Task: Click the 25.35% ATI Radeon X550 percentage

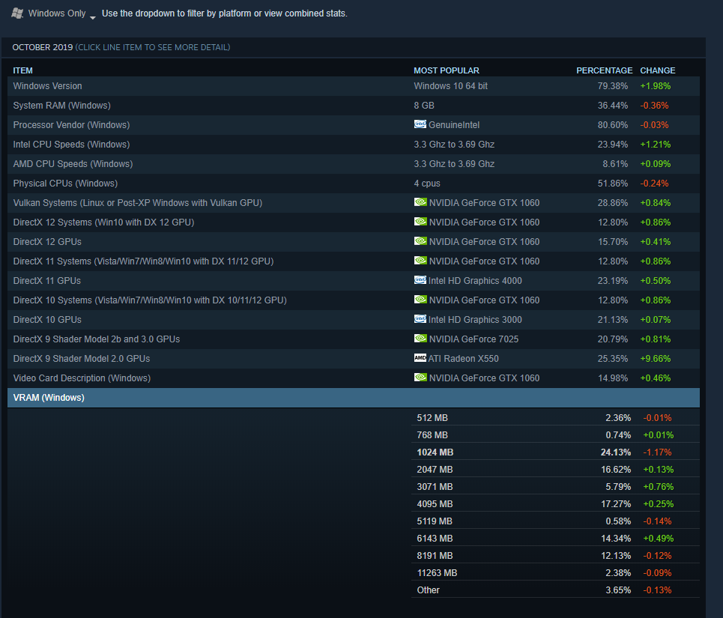Action: tap(613, 359)
